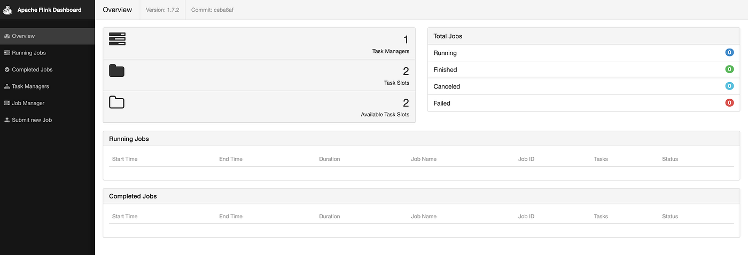The width and height of the screenshot is (748, 255).
Task: Click the red Failed jobs count badge
Action: coord(729,103)
